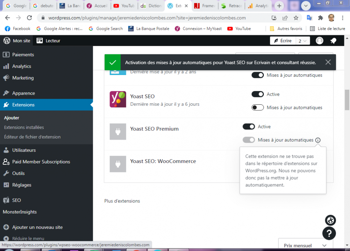Click the install app icon in address bar

(274, 18)
